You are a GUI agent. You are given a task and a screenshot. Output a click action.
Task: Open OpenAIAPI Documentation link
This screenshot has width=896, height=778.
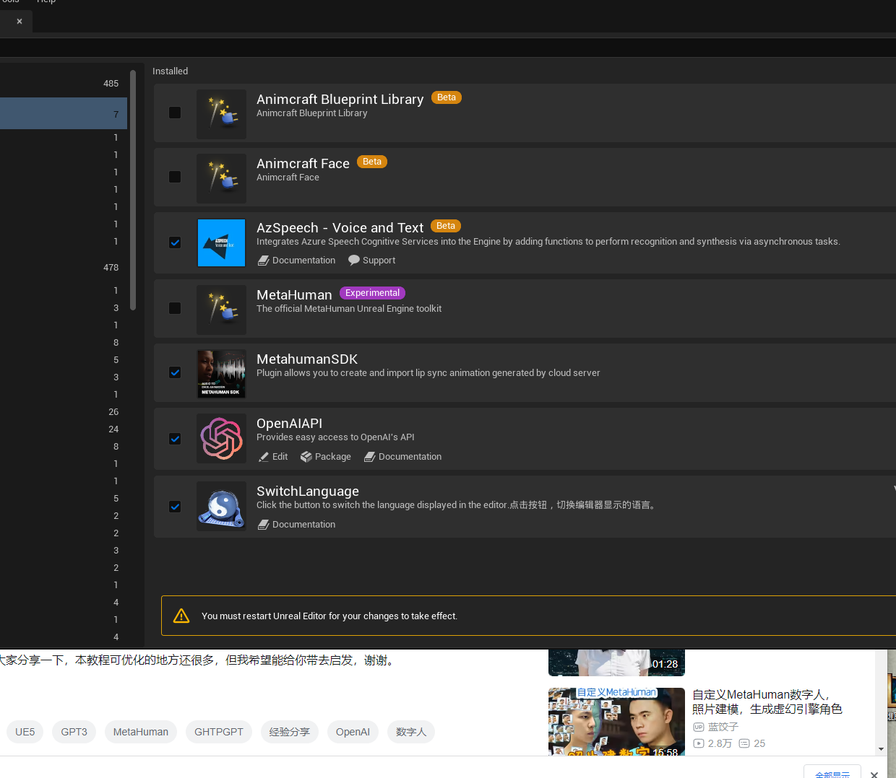click(x=402, y=457)
